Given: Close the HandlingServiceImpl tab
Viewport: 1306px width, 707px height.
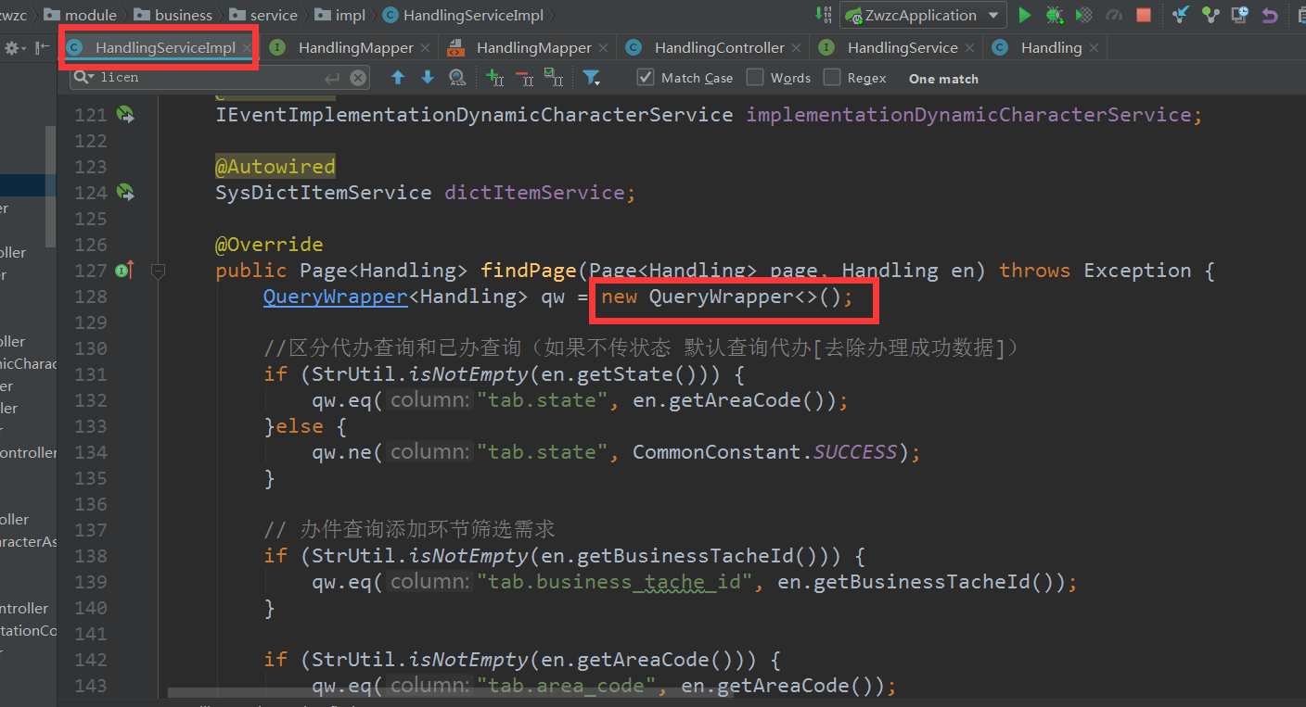Looking at the screenshot, I should 247,48.
